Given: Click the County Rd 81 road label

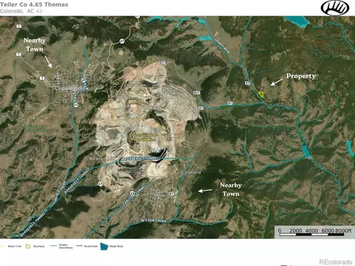Looking at the screenshot, I should pyautogui.click(x=222, y=46).
